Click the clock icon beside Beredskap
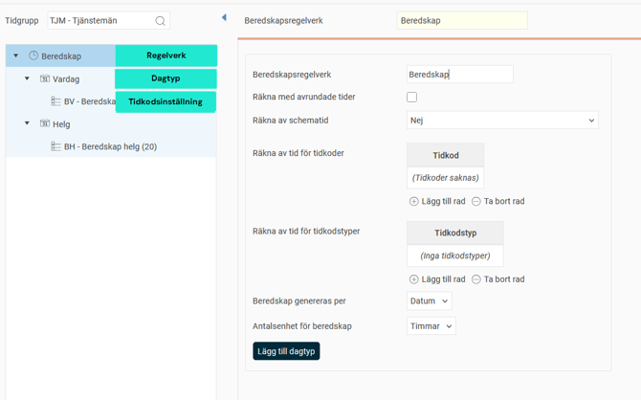Image resolution: width=641 pixels, height=400 pixels. [x=33, y=56]
